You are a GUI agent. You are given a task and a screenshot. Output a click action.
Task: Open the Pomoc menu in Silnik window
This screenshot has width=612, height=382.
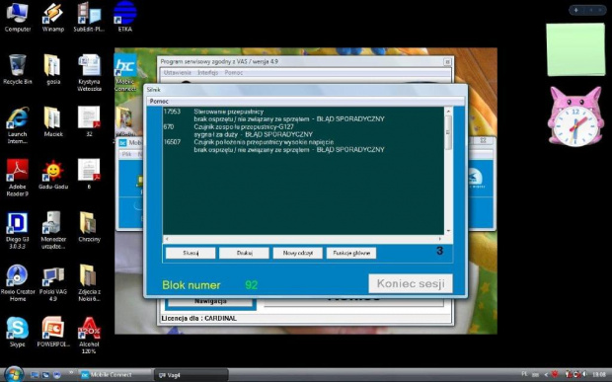point(159,101)
